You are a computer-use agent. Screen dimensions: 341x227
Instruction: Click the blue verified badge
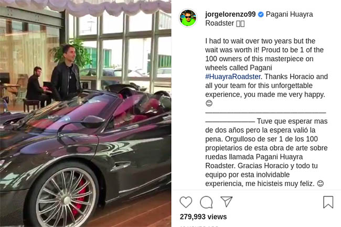[261, 15]
